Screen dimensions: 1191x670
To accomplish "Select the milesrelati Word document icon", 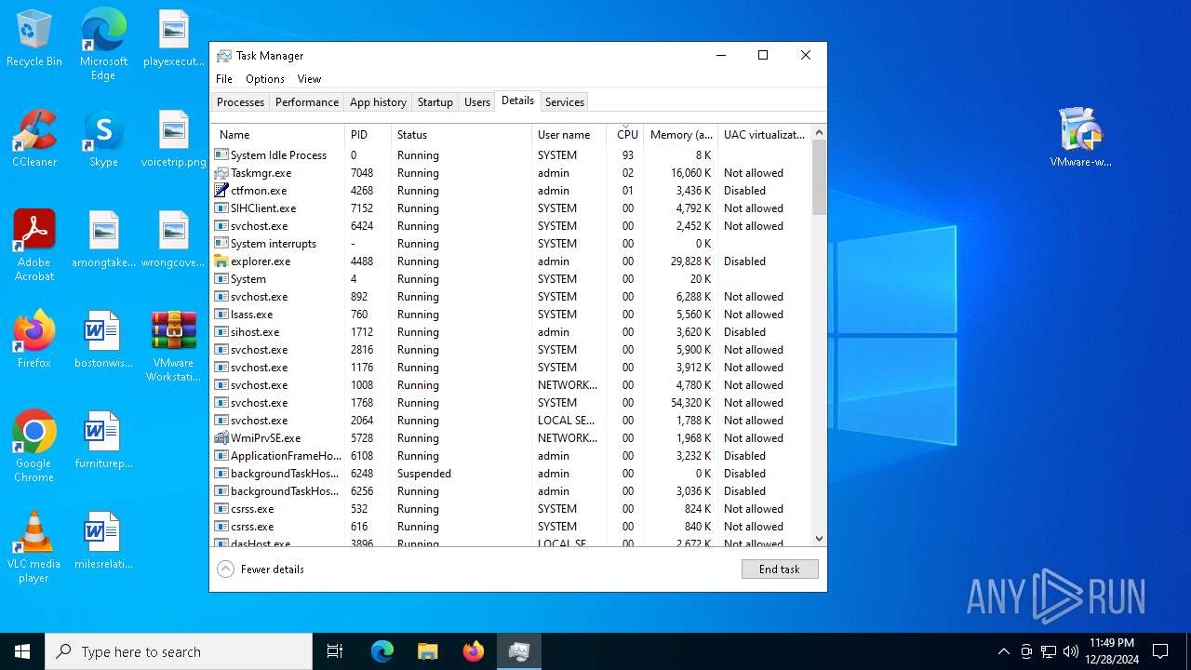I will (103, 541).
